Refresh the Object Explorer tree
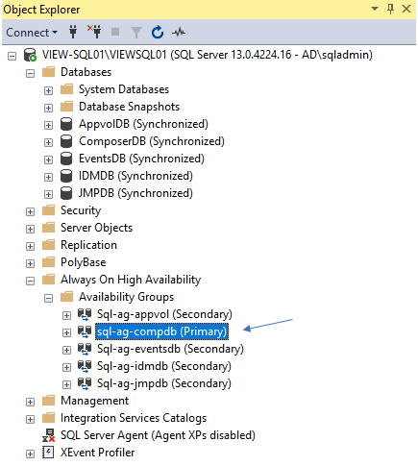 158,32
